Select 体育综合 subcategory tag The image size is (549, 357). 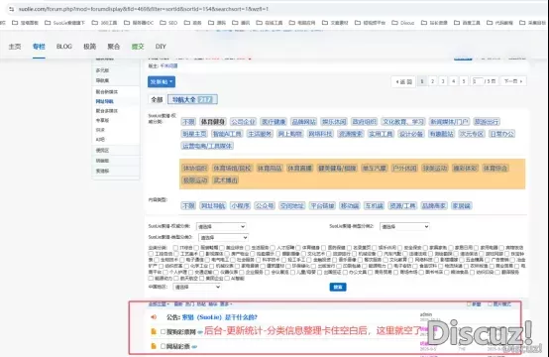(495, 169)
